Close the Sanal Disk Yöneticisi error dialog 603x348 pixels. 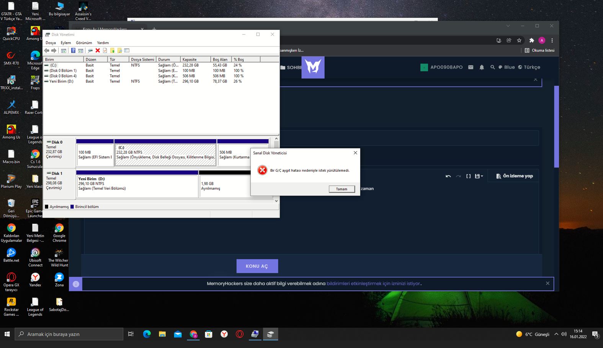[355, 153]
